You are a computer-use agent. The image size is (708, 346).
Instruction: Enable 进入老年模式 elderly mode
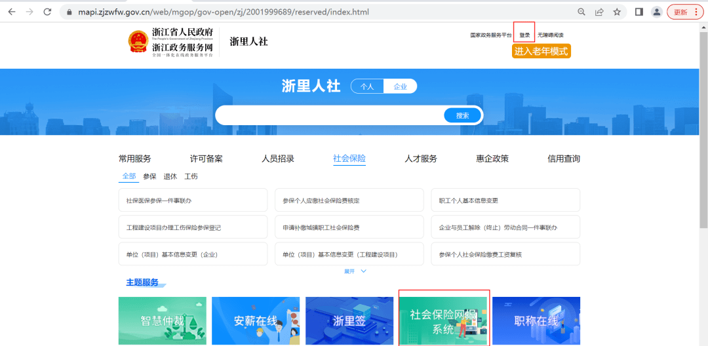(x=541, y=51)
